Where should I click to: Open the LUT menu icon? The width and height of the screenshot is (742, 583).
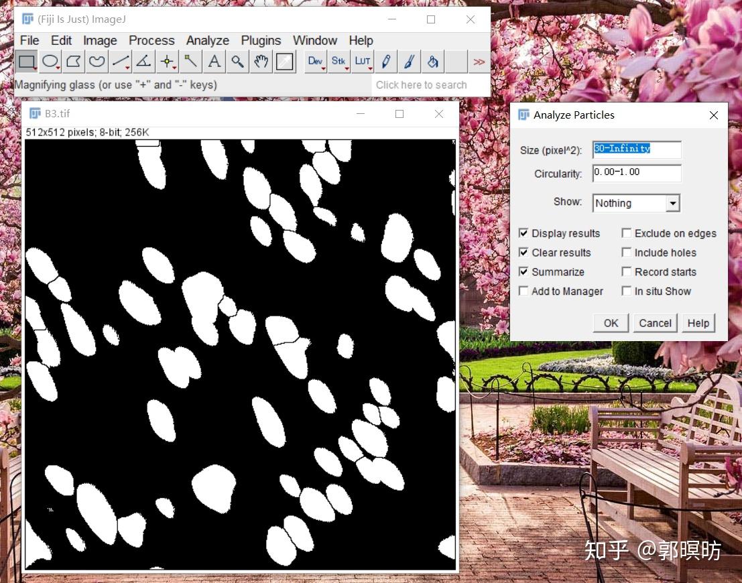(363, 61)
